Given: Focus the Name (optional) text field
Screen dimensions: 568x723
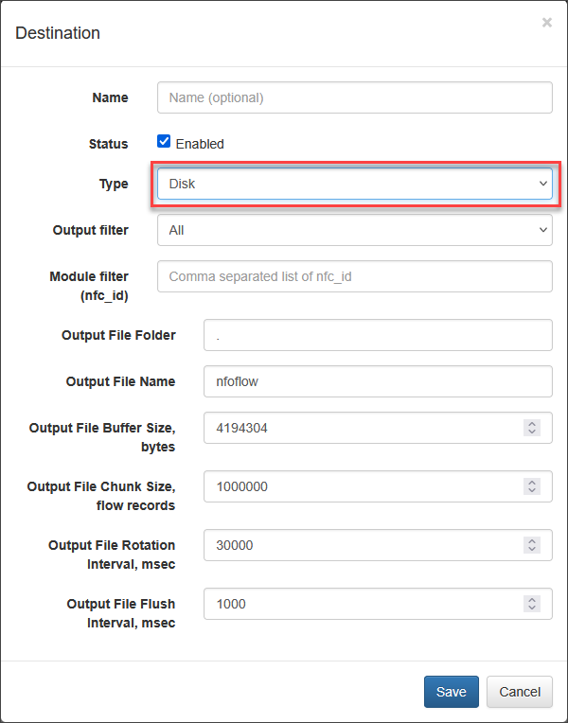Looking at the screenshot, I should (x=354, y=97).
